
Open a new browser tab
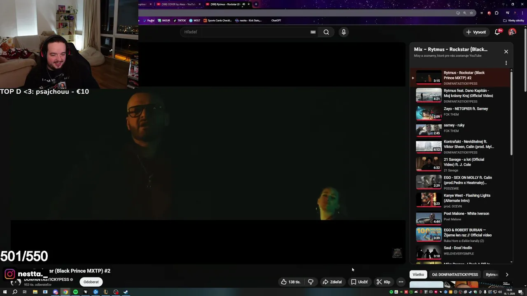pyautogui.click(x=256, y=4)
